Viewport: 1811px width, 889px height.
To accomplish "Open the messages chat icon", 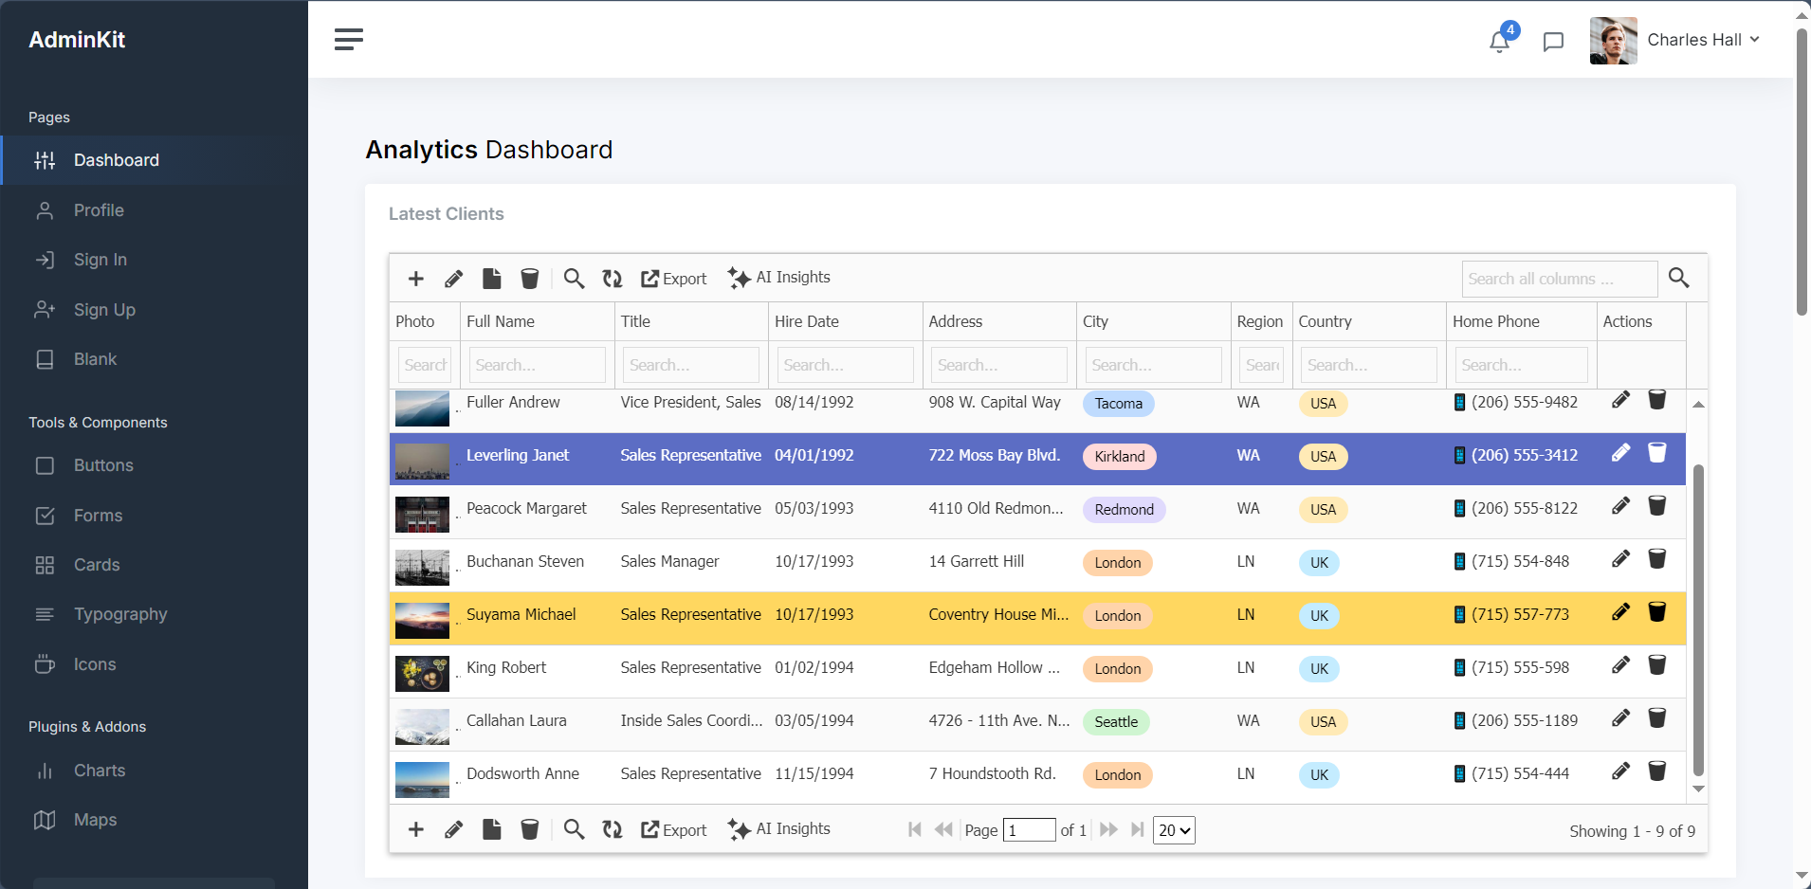I will click(x=1553, y=42).
